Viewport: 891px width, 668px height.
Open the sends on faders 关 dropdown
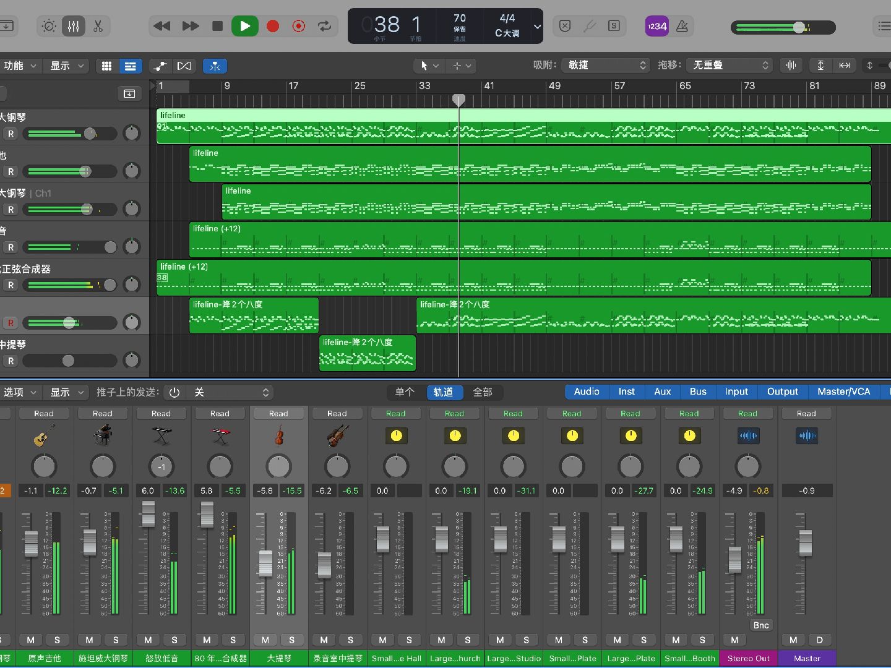pos(230,392)
